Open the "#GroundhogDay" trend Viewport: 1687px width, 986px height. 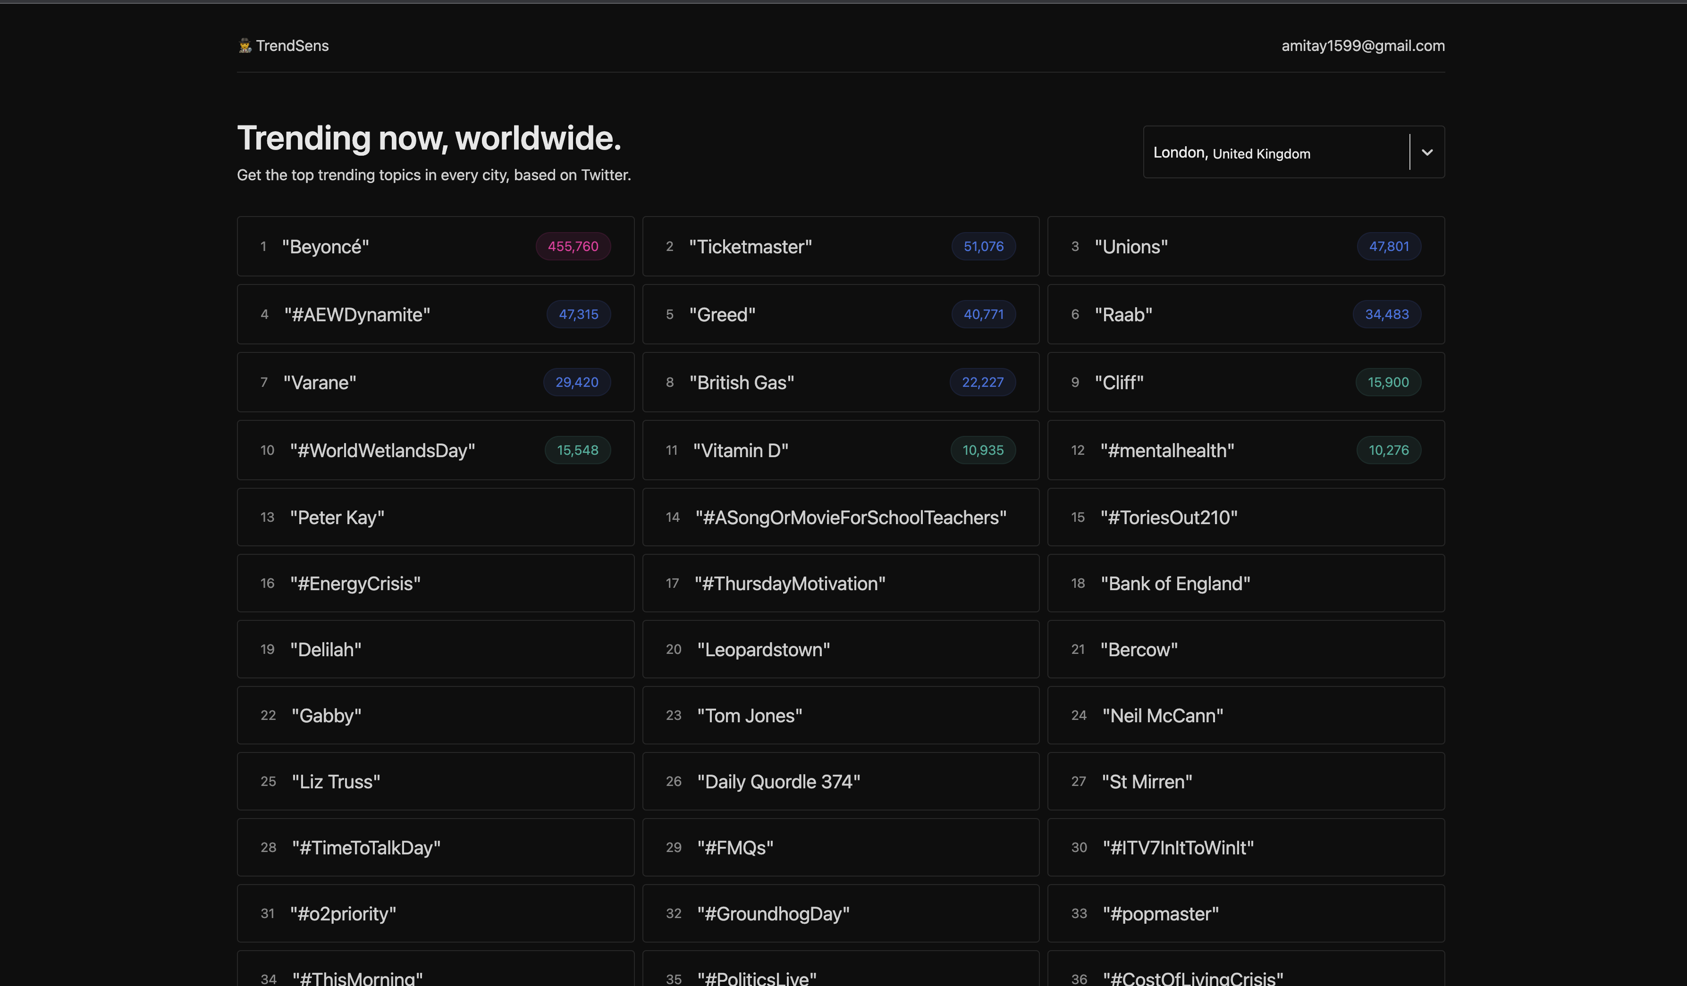841,914
